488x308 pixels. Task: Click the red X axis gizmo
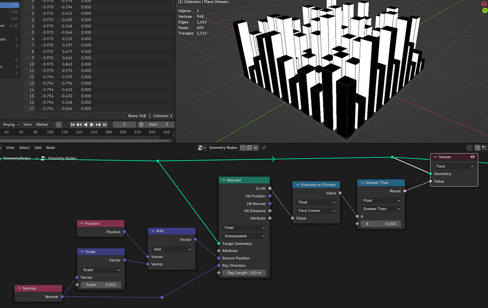(x=484, y=4)
